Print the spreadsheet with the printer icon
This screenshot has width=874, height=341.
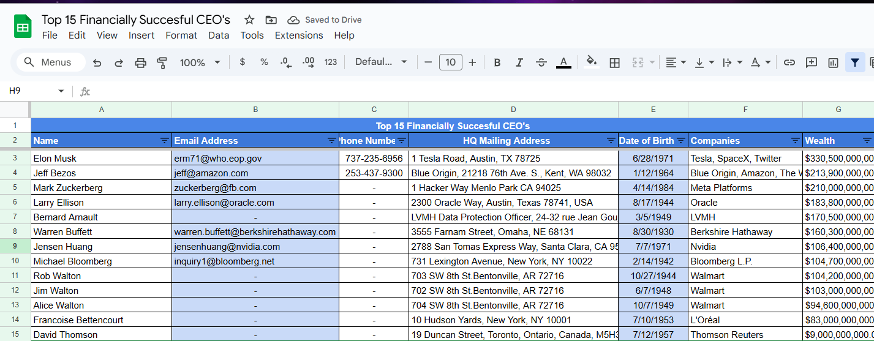tap(141, 62)
